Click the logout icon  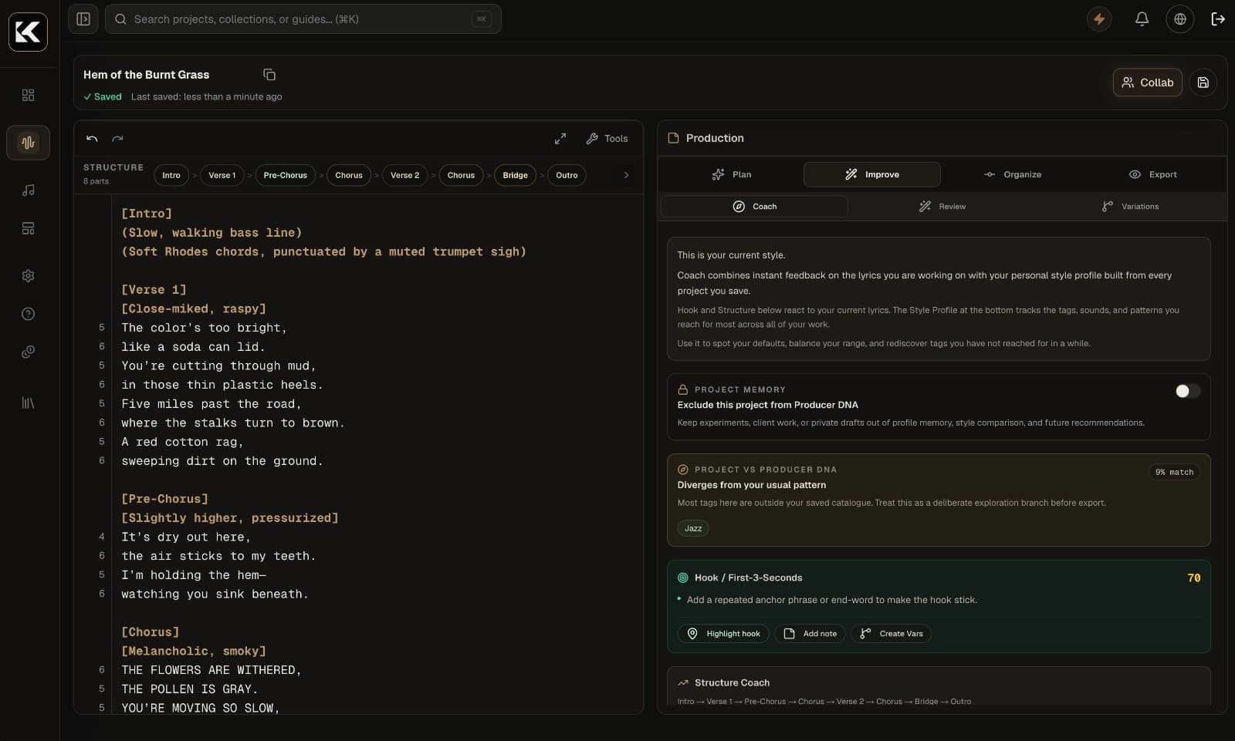pyautogui.click(x=1218, y=19)
